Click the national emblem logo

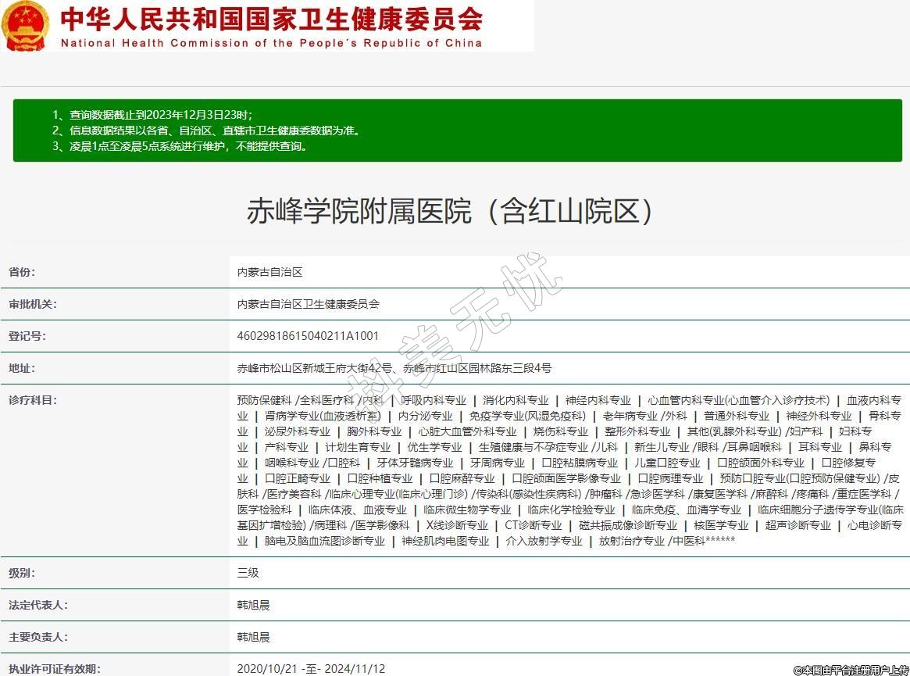tap(25, 26)
